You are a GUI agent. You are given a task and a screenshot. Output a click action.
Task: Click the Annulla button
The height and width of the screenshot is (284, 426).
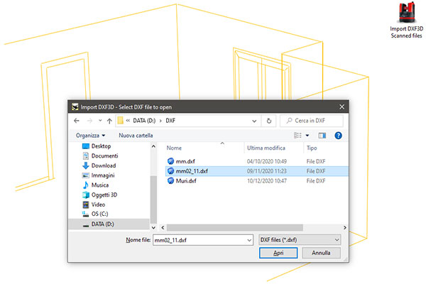321,253
